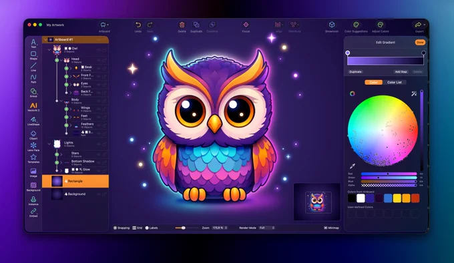Open the Export dropdown

419,25
